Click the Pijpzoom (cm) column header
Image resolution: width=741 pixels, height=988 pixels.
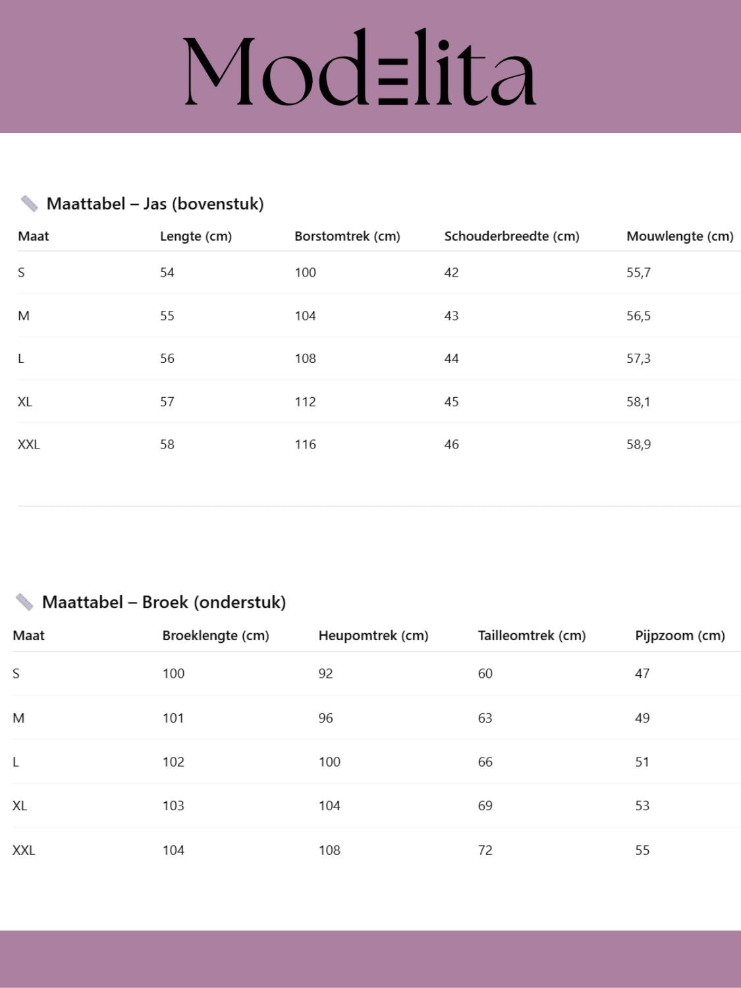[680, 636]
